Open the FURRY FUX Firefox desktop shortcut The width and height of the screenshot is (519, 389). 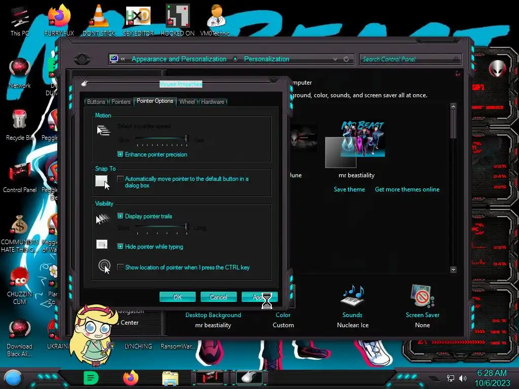[59, 21]
